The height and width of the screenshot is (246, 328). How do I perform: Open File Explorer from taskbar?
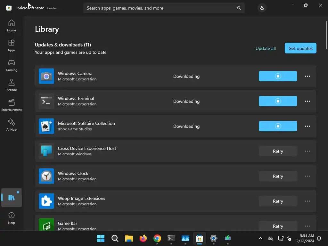pos(129,238)
